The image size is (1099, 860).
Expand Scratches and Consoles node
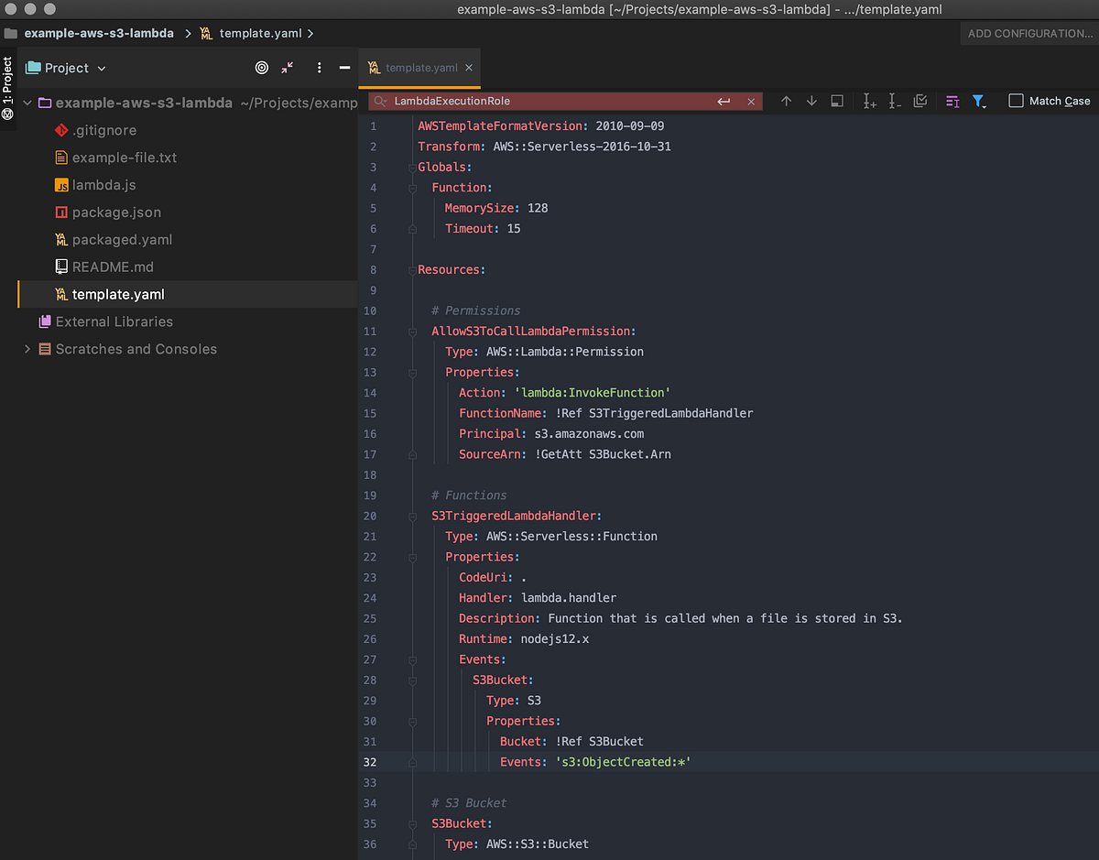27,349
